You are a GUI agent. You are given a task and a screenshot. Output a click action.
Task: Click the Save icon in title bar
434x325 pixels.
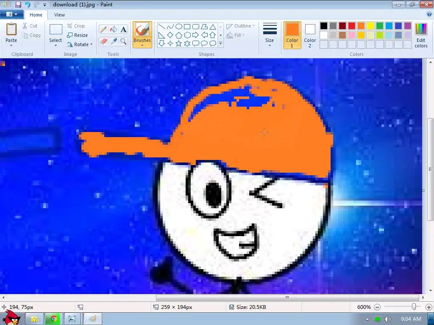pos(18,4)
